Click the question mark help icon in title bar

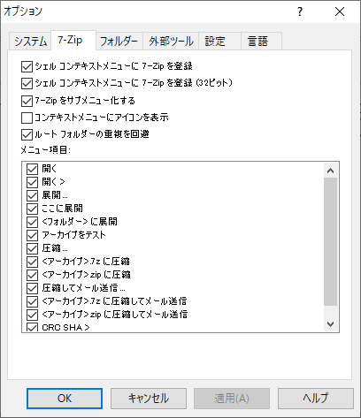pyautogui.click(x=300, y=11)
